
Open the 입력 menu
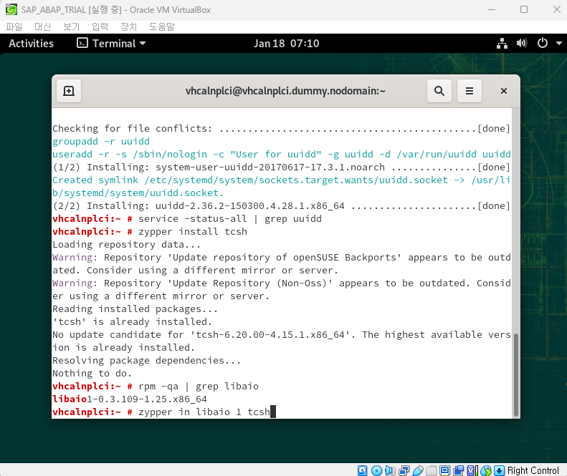100,26
